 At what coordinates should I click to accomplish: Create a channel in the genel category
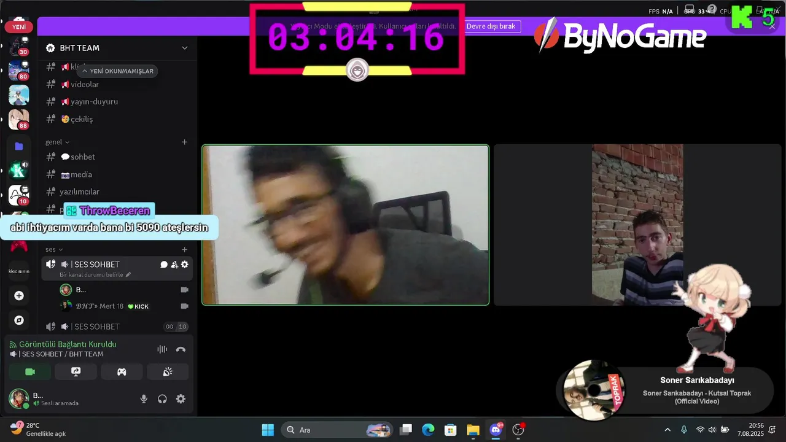[184, 142]
